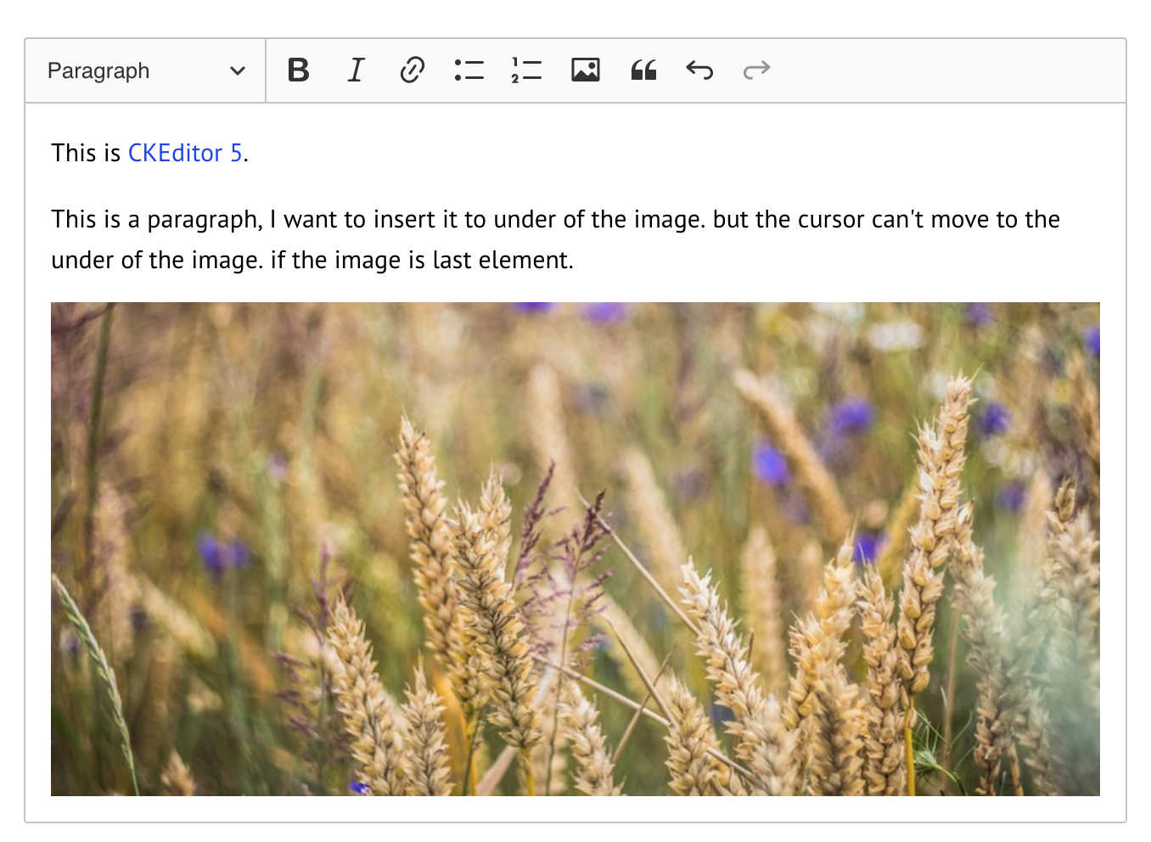Expand the heading format selector
This screenshot has width=1151, height=842.
point(144,70)
